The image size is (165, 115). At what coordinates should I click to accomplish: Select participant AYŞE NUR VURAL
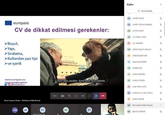pos(145,87)
